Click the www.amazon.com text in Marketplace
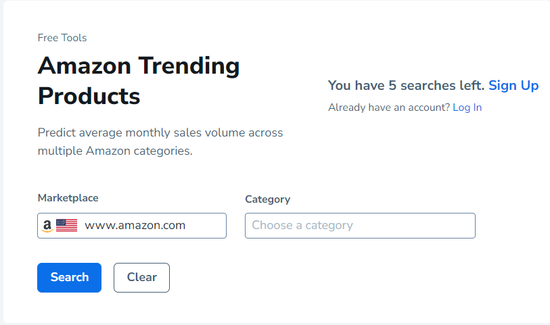The width and height of the screenshot is (550, 325). tap(135, 226)
